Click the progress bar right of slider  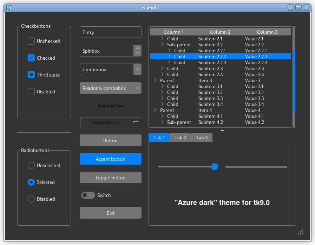[256, 167]
